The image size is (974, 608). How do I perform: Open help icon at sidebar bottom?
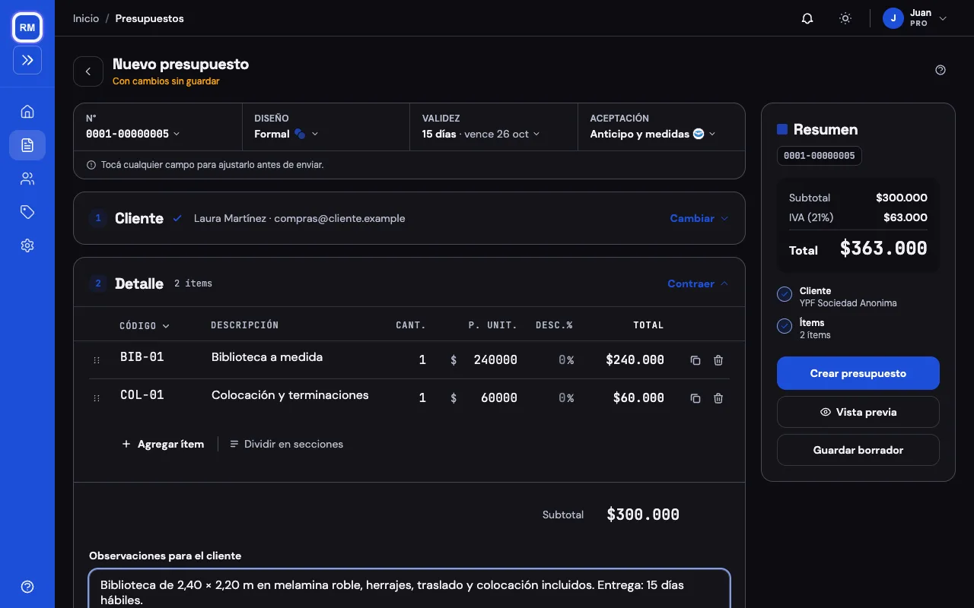27,587
